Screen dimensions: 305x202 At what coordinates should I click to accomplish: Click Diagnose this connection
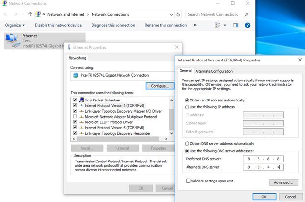[x=113, y=25]
